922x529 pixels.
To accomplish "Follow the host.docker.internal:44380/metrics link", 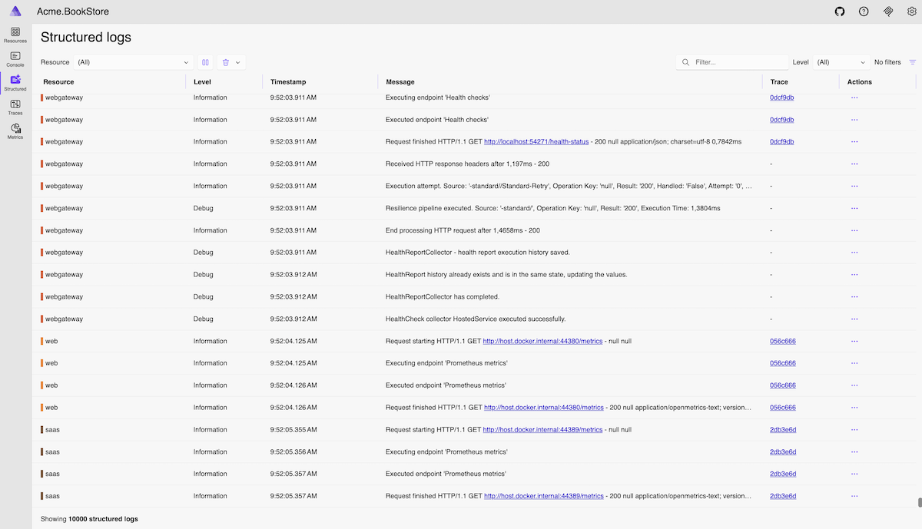I will pos(542,341).
